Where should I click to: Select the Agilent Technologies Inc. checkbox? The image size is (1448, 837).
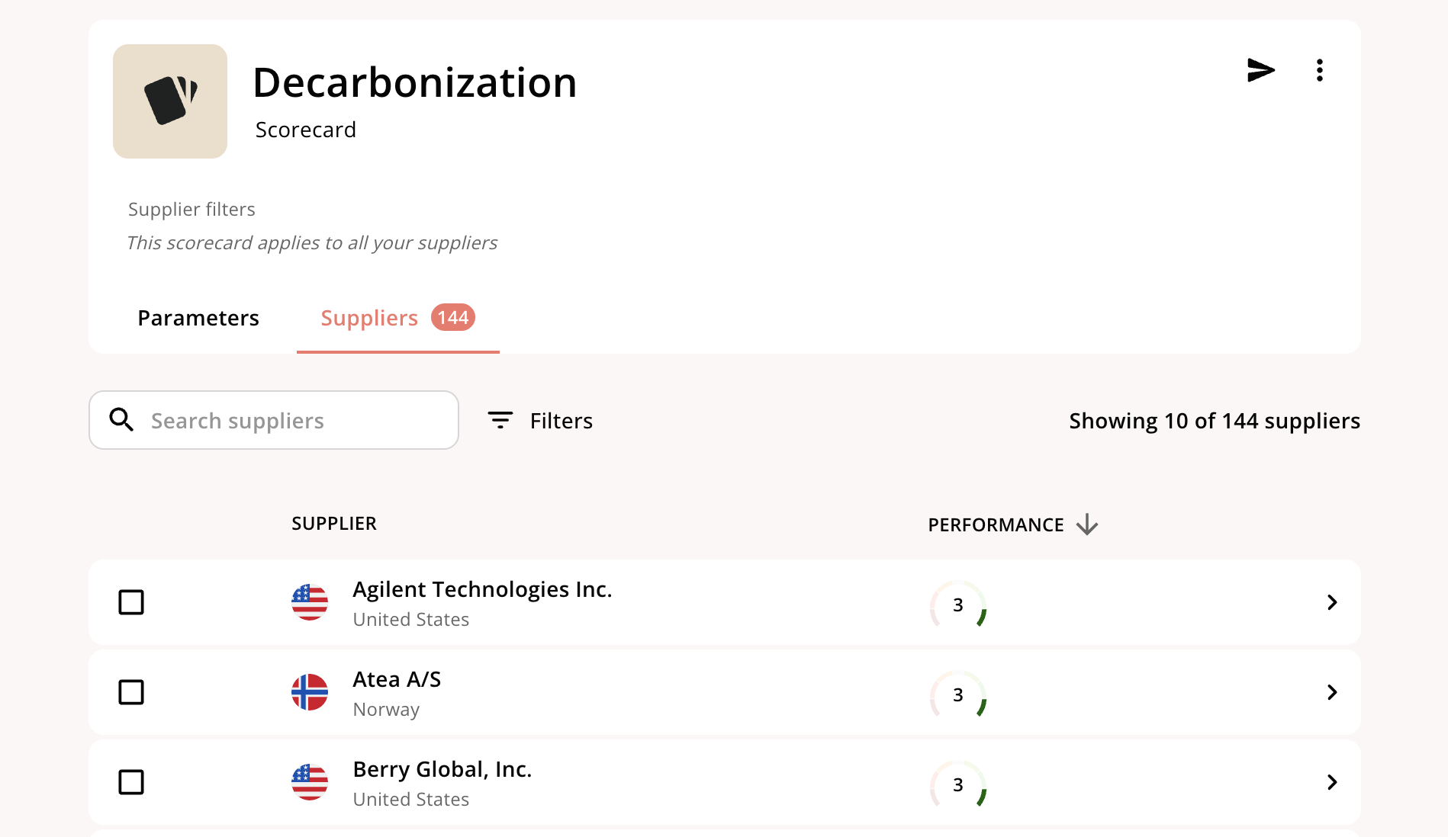pyautogui.click(x=131, y=602)
